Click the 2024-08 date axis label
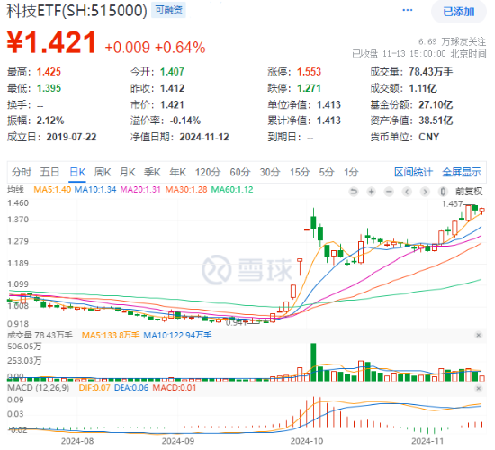This screenshot has width=495, height=450. click(77, 441)
